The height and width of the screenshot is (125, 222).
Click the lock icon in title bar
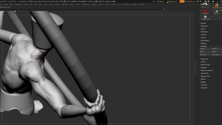point(213,1)
